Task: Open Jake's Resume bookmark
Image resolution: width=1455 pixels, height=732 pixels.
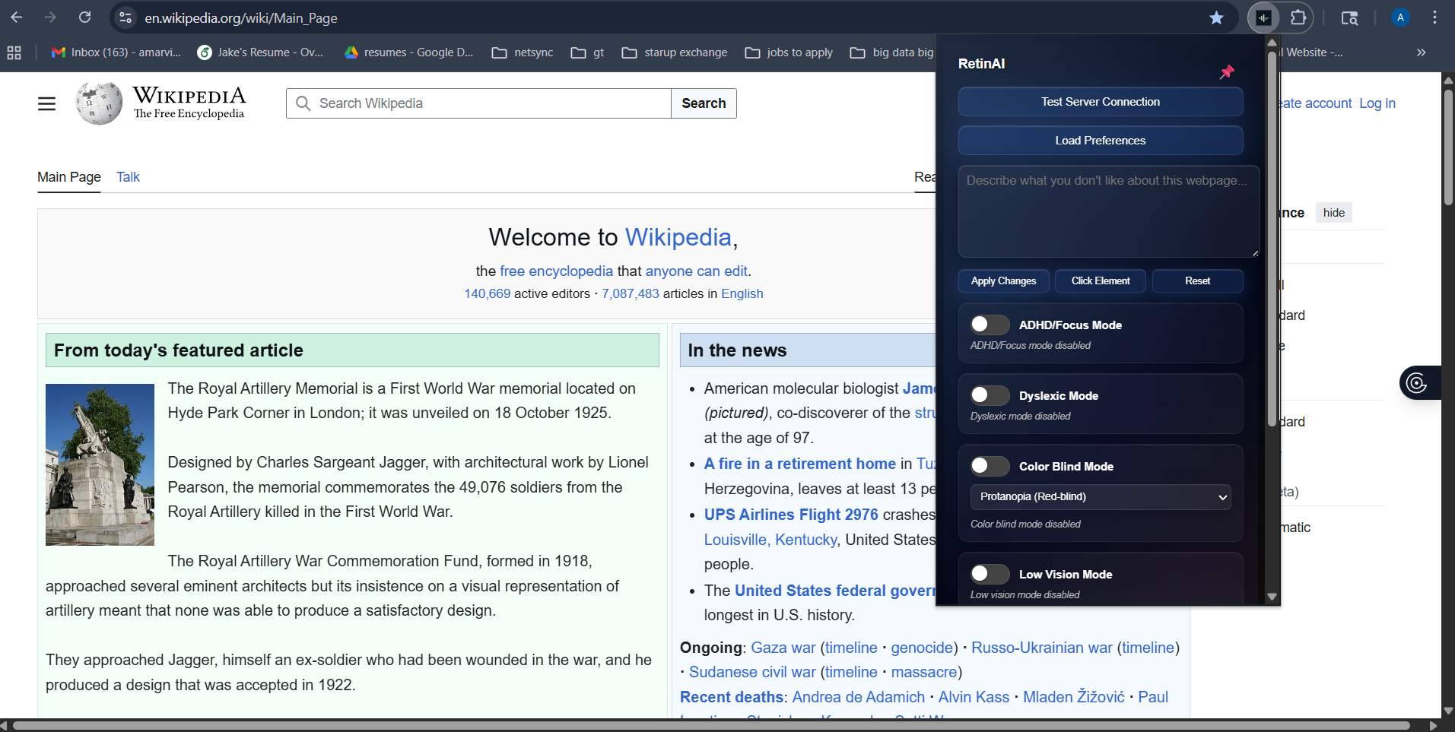Action: [x=260, y=52]
